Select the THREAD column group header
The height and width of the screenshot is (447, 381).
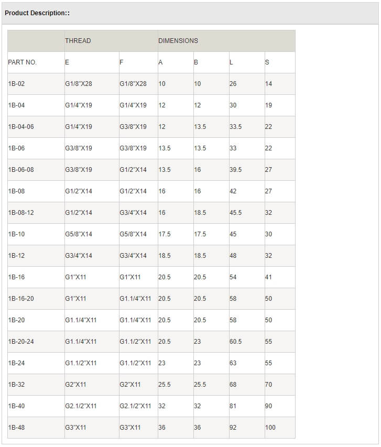coord(78,41)
